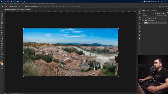Toggle shape layer filter icon
Image resolution: width=168 pixels, height=94 pixels.
[162, 13]
